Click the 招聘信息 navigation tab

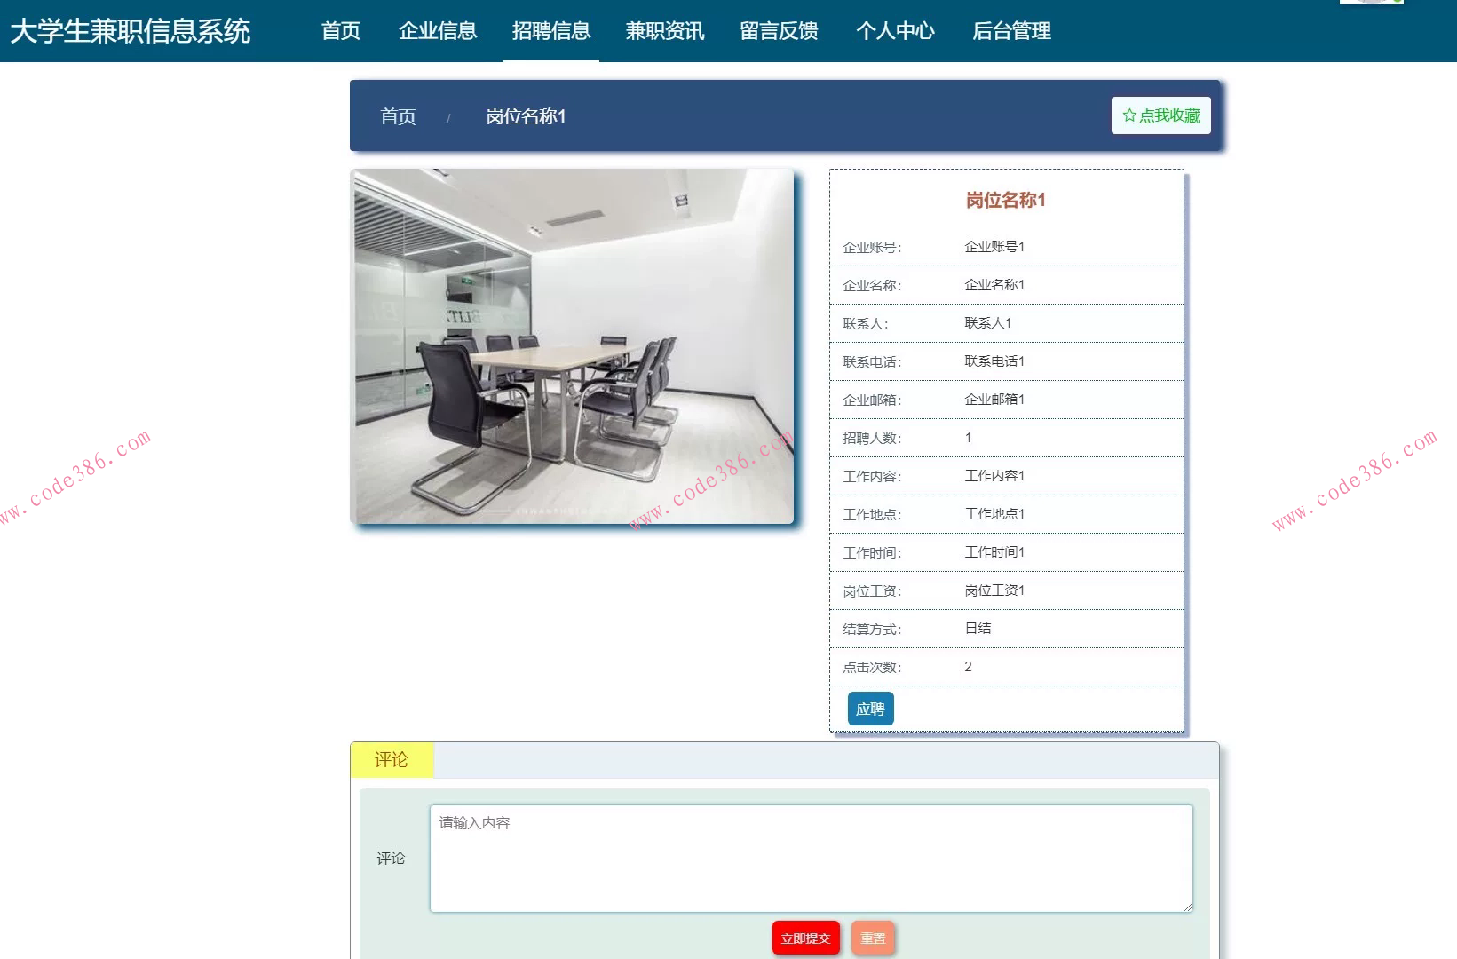[x=551, y=31]
